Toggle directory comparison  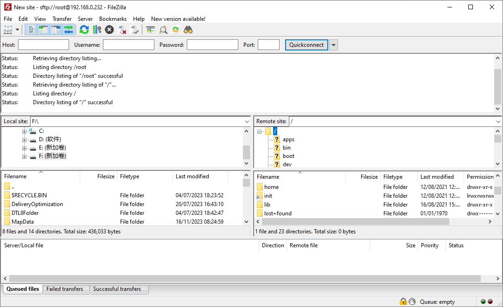tap(163, 30)
